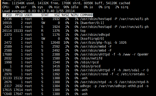Click the '54128K cached' value

(118, 3)
